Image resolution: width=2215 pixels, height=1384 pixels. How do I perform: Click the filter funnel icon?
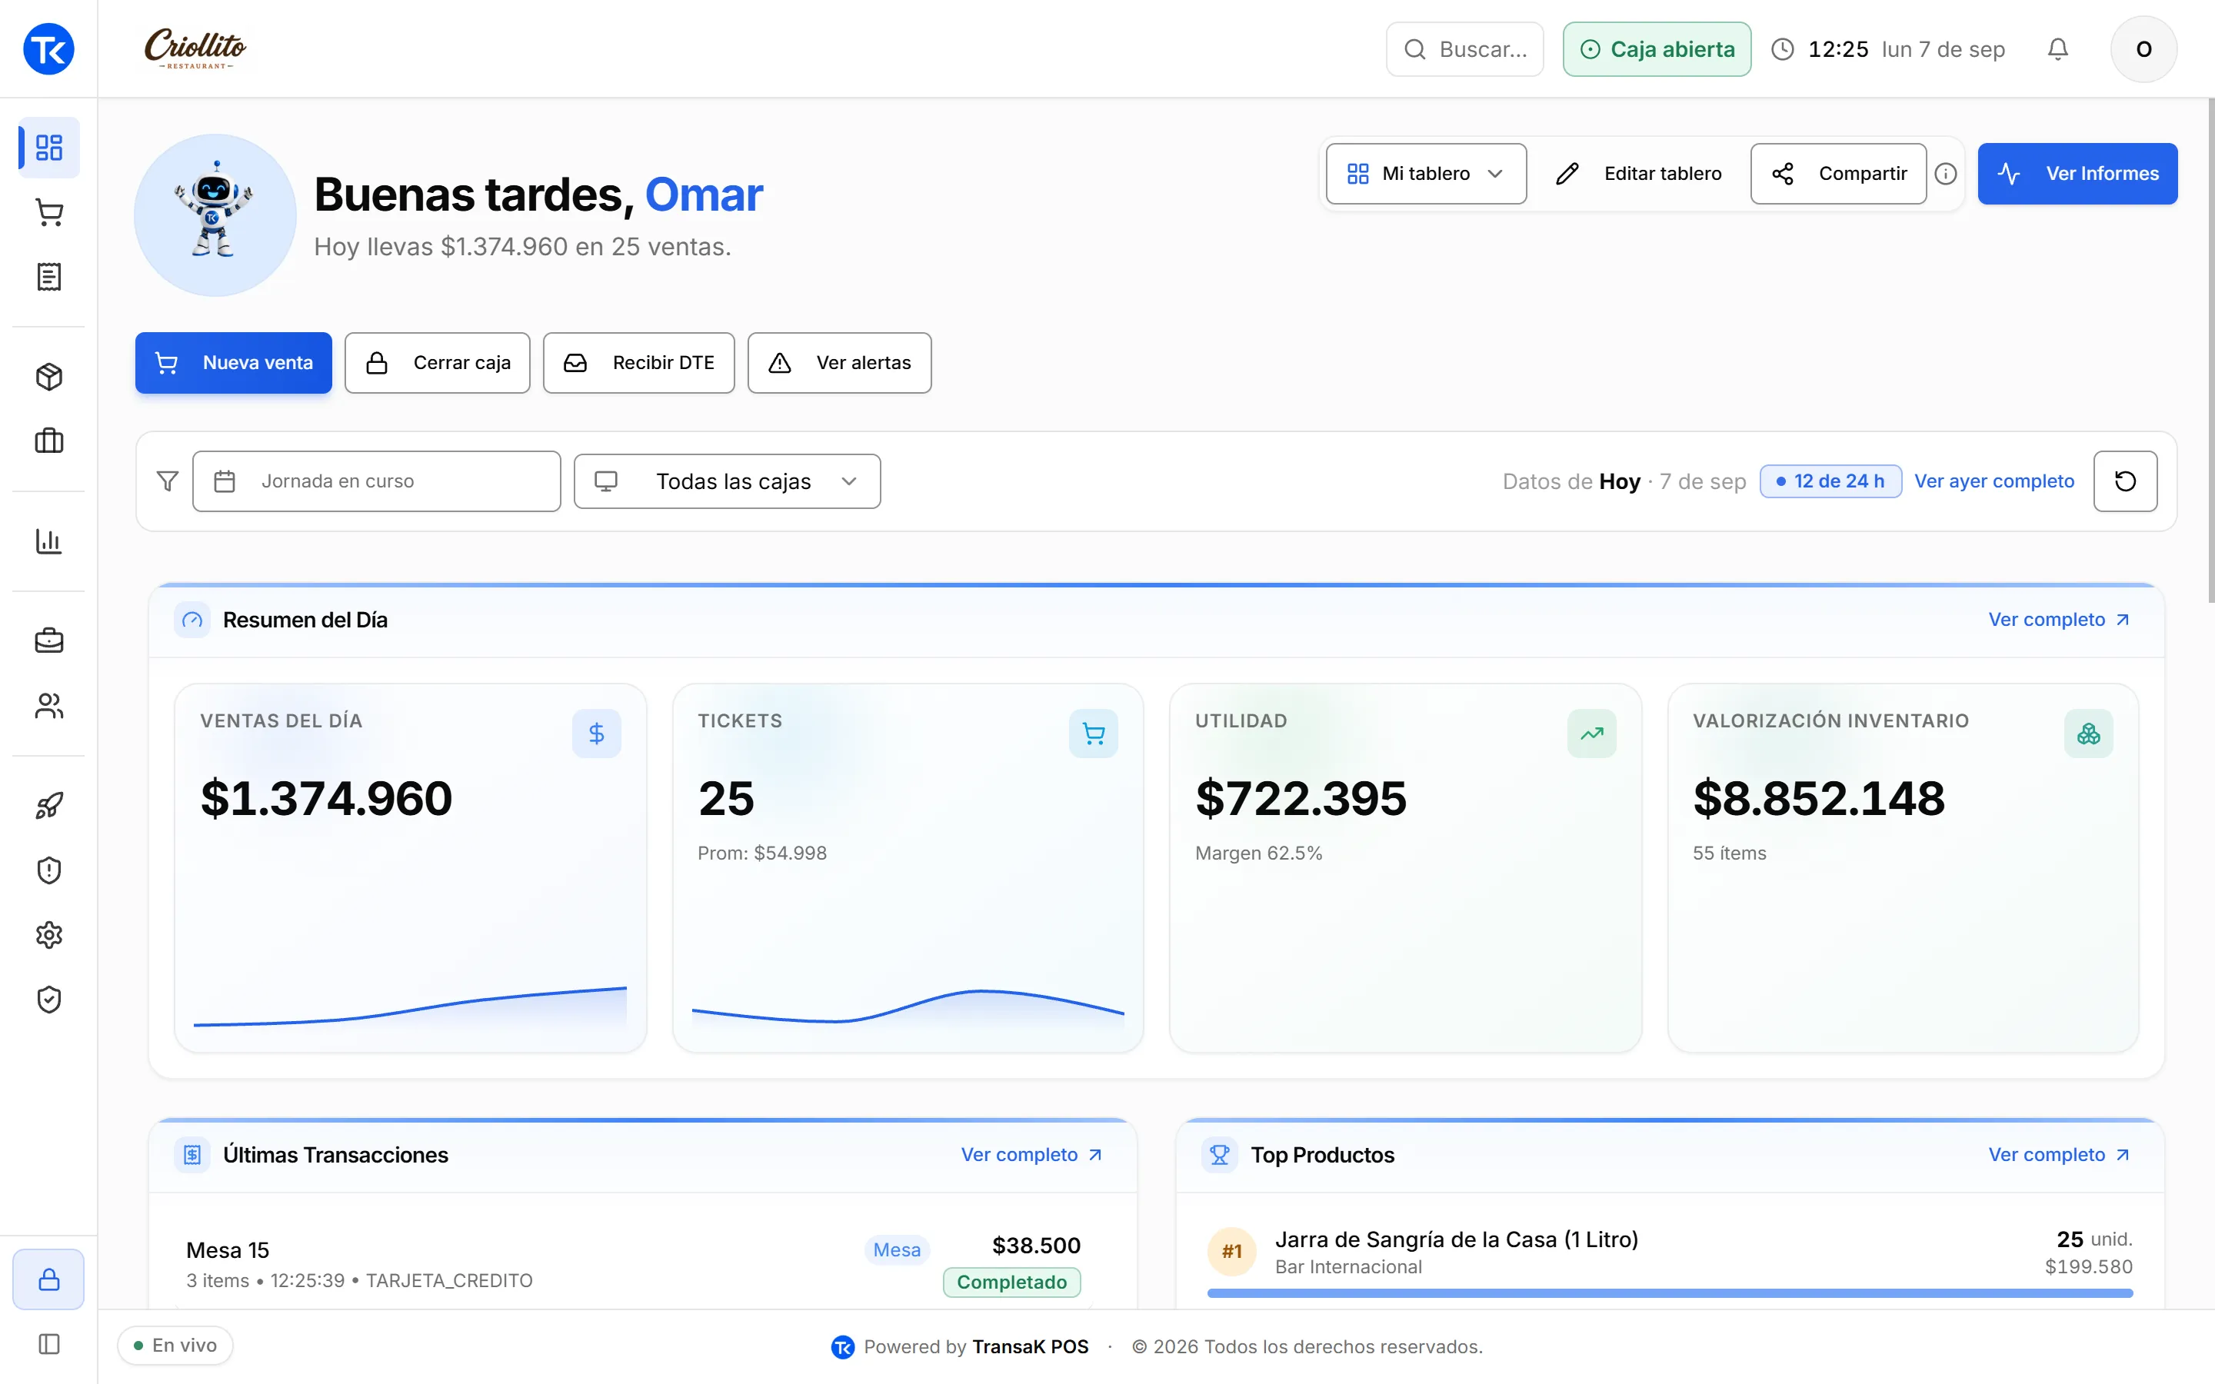[168, 481]
